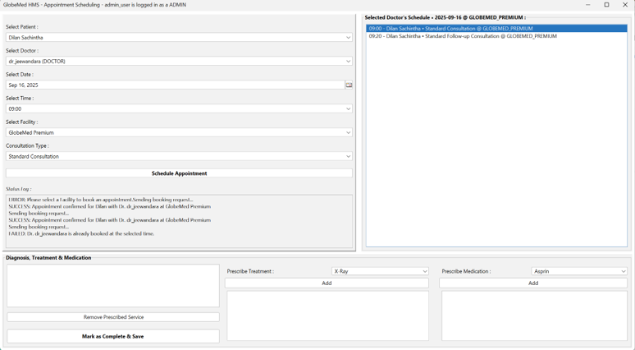Click the Selected Doctor's Schedule heading
The image size is (635, 350).
point(445,17)
